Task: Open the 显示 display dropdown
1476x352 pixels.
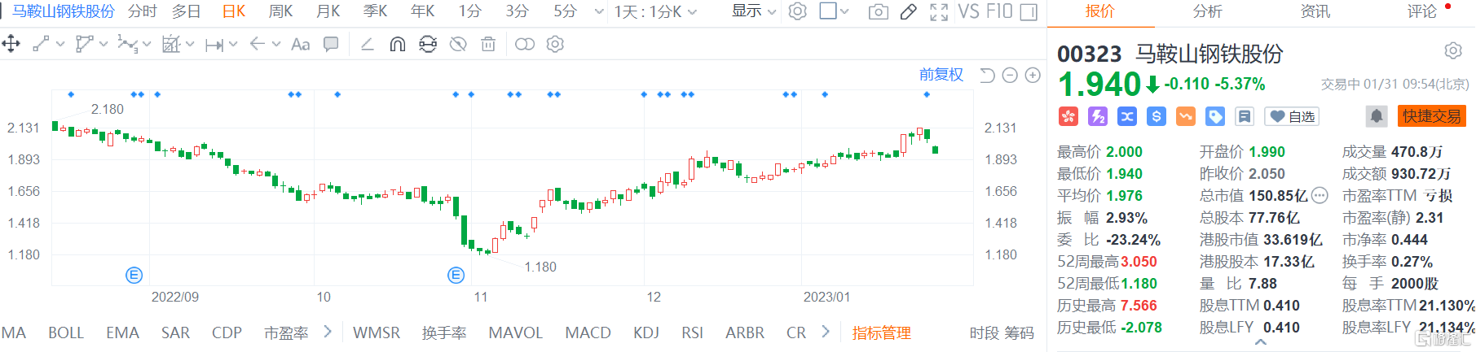Action: [x=753, y=11]
